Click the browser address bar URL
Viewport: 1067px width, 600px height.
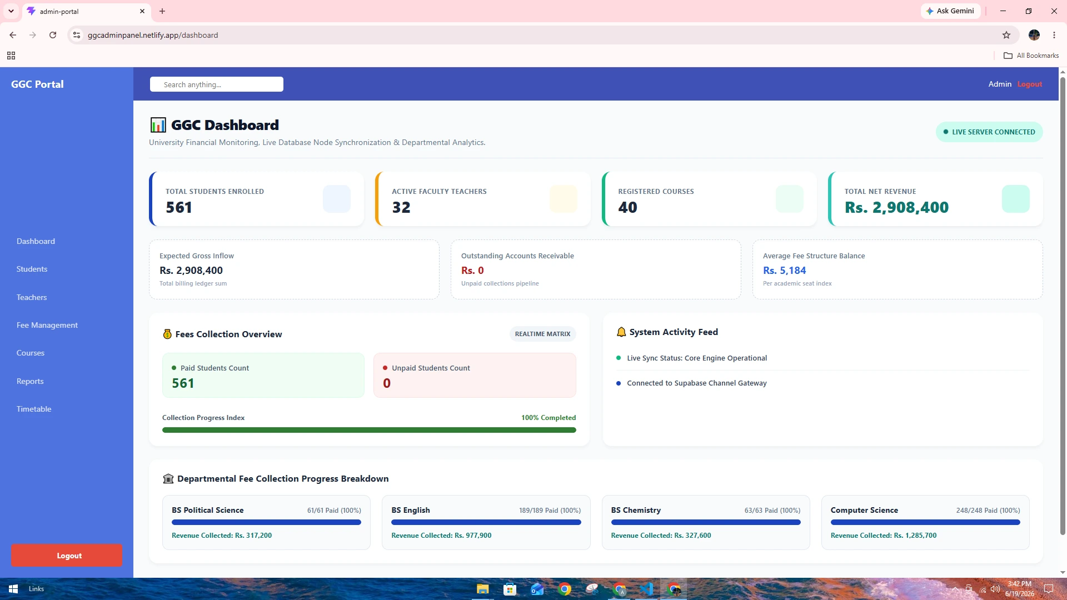point(153,35)
